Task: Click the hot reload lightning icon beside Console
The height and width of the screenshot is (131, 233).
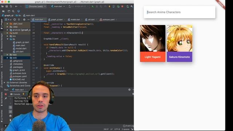Action: [23, 94]
